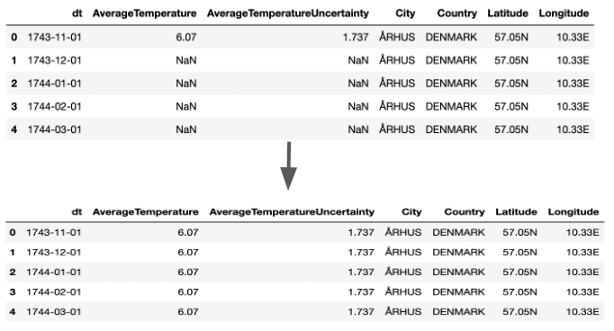Viewport: 614px width, 331px height.
Task: Click the Country header in bottom table
Action: pos(465,212)
